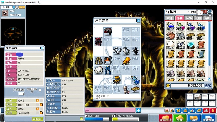Close the character equipment window
217x122 pixels.
tap(138, 21)
